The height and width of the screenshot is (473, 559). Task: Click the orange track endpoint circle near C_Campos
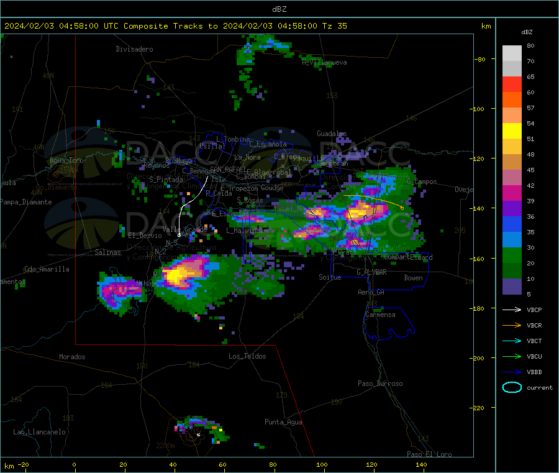click(x=402, y=208)
